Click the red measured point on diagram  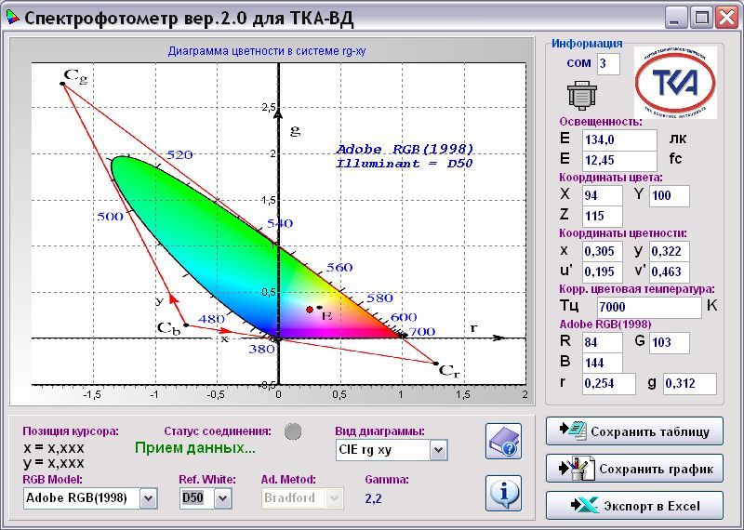310,309
